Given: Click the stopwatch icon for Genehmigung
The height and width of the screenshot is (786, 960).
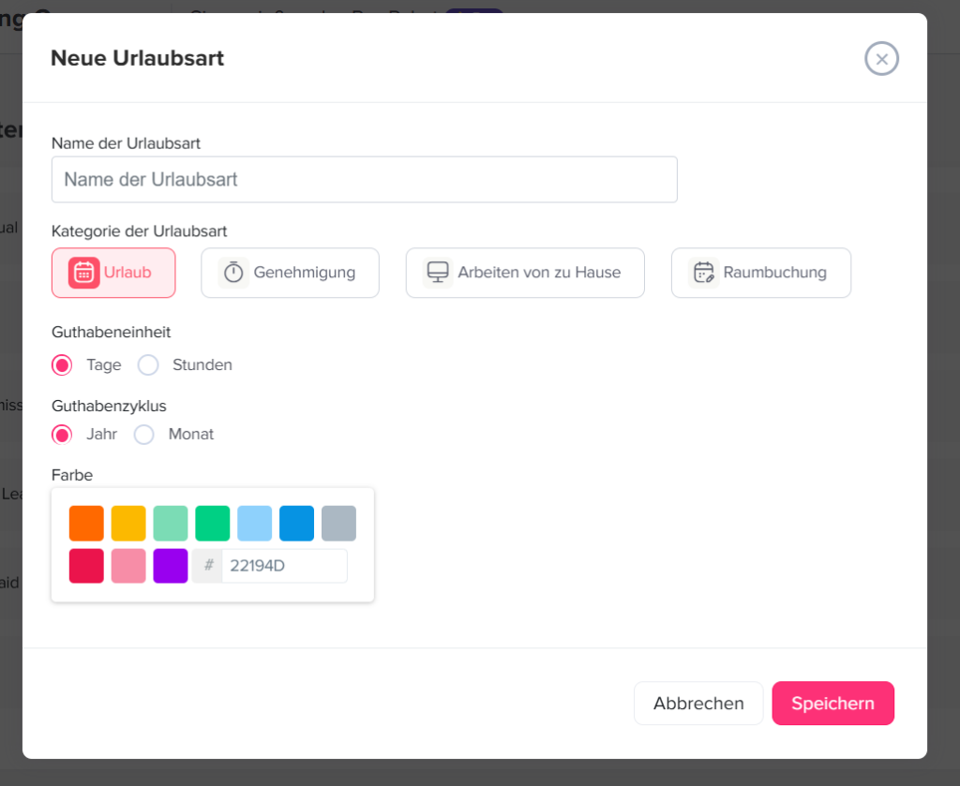Looking at the screenshot, I should (x=233, y=273).
